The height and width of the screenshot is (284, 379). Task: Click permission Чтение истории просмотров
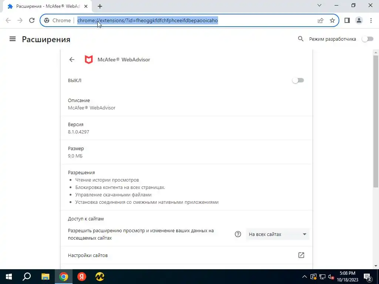107,180
